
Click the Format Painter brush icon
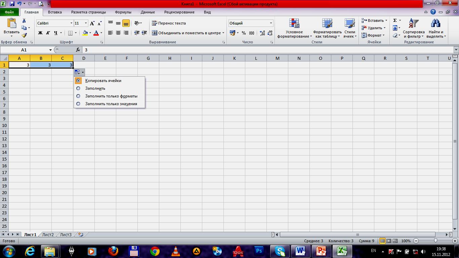(24, 35)
